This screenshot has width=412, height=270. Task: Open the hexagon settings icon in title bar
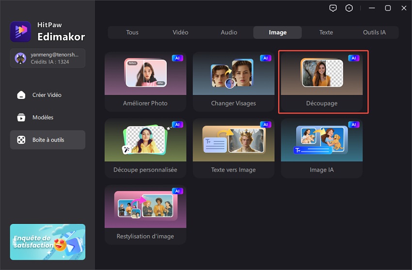(349, 8)
